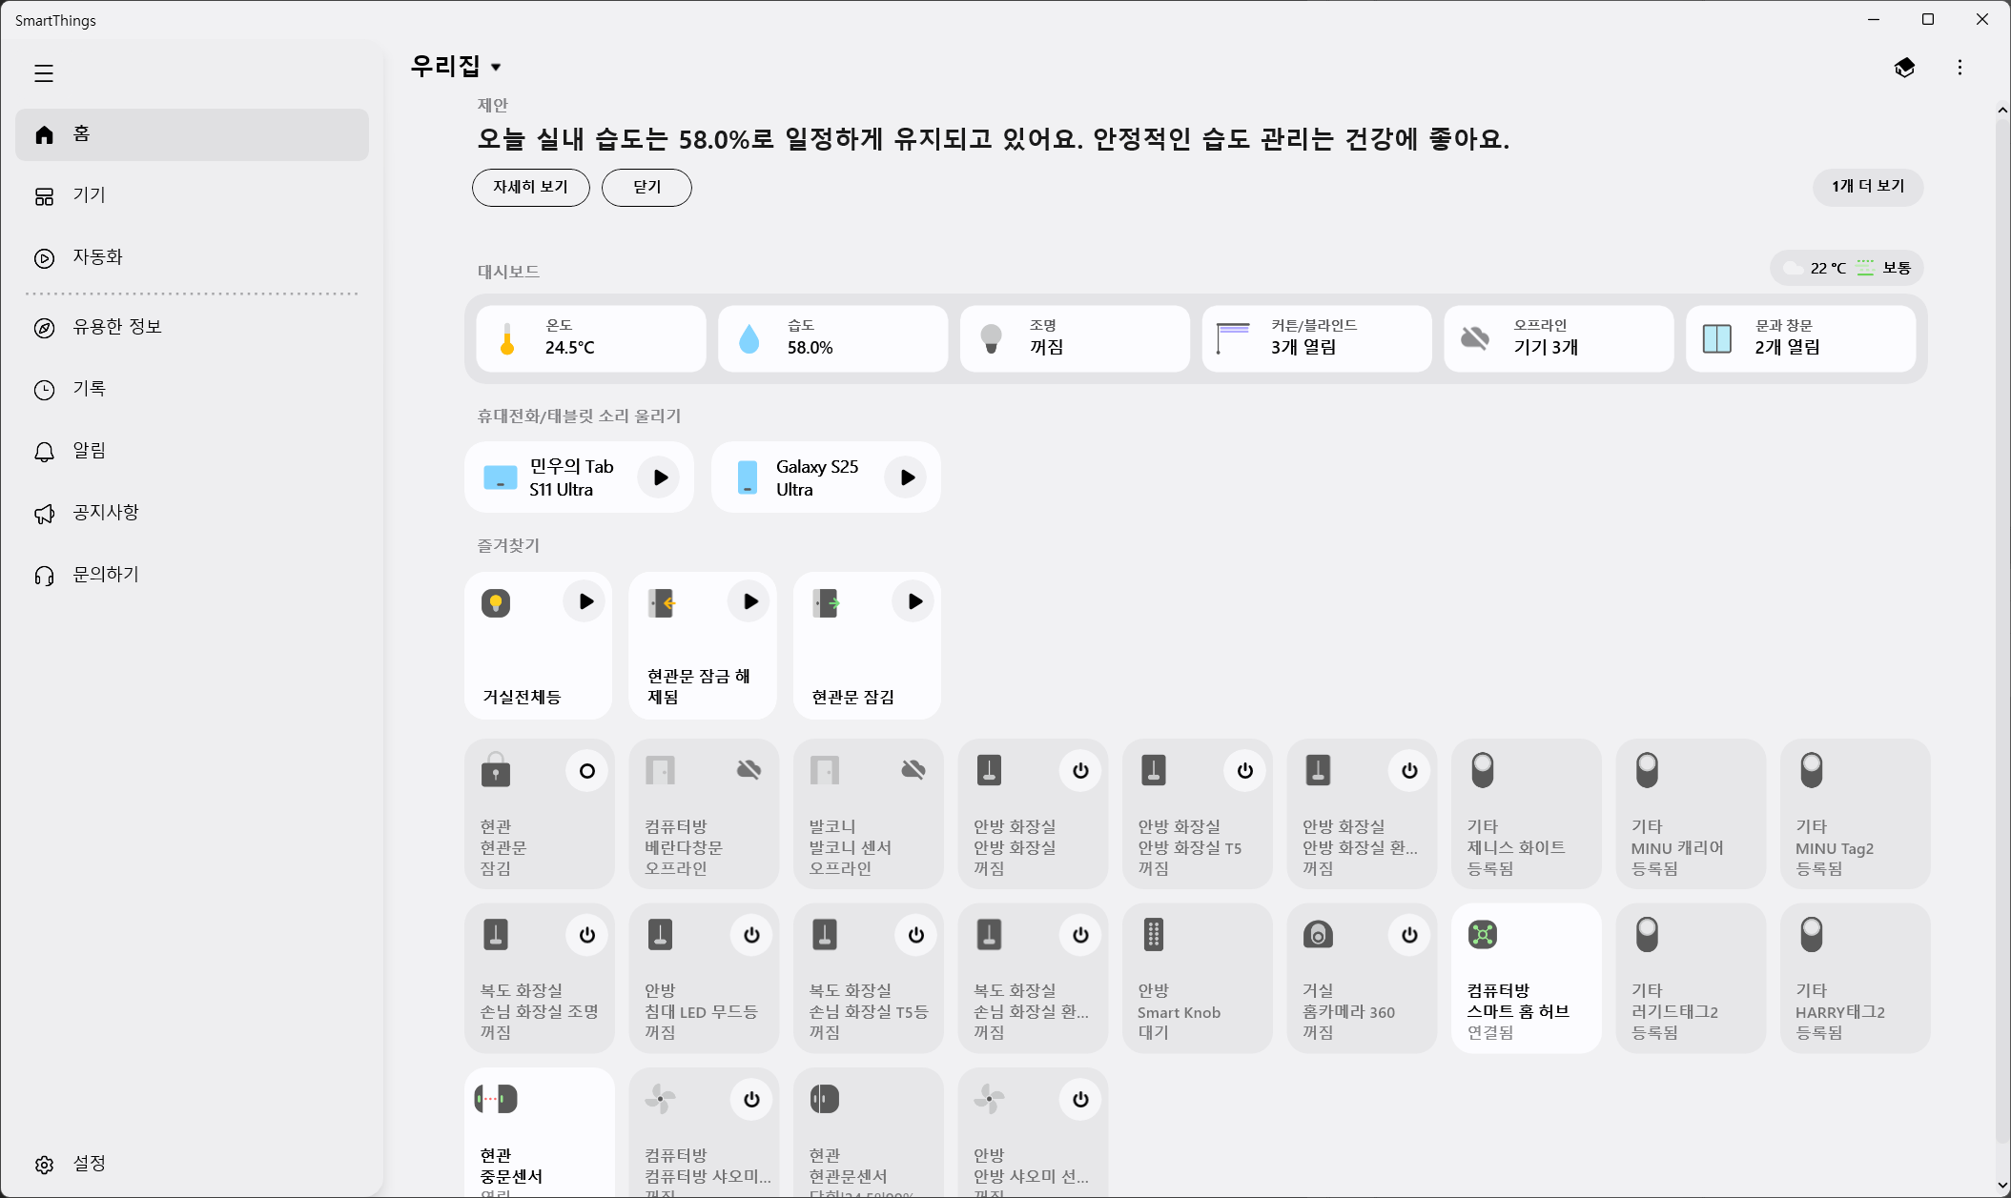
Task: Toggle power for 거실 홈카메라 360
Action: click(1409, 935)
